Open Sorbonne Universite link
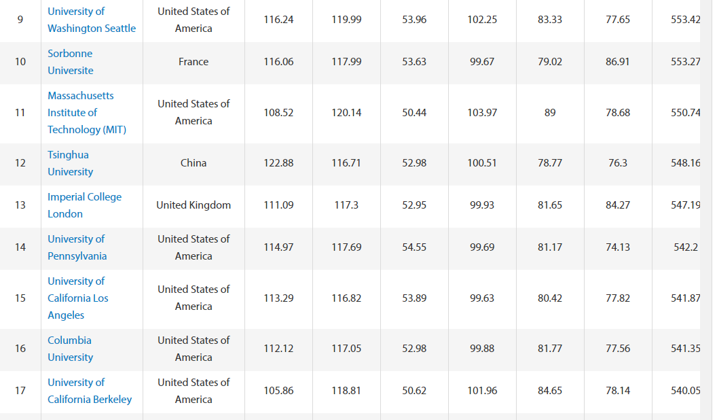717x420 pixels. click(x=71, y=62)
